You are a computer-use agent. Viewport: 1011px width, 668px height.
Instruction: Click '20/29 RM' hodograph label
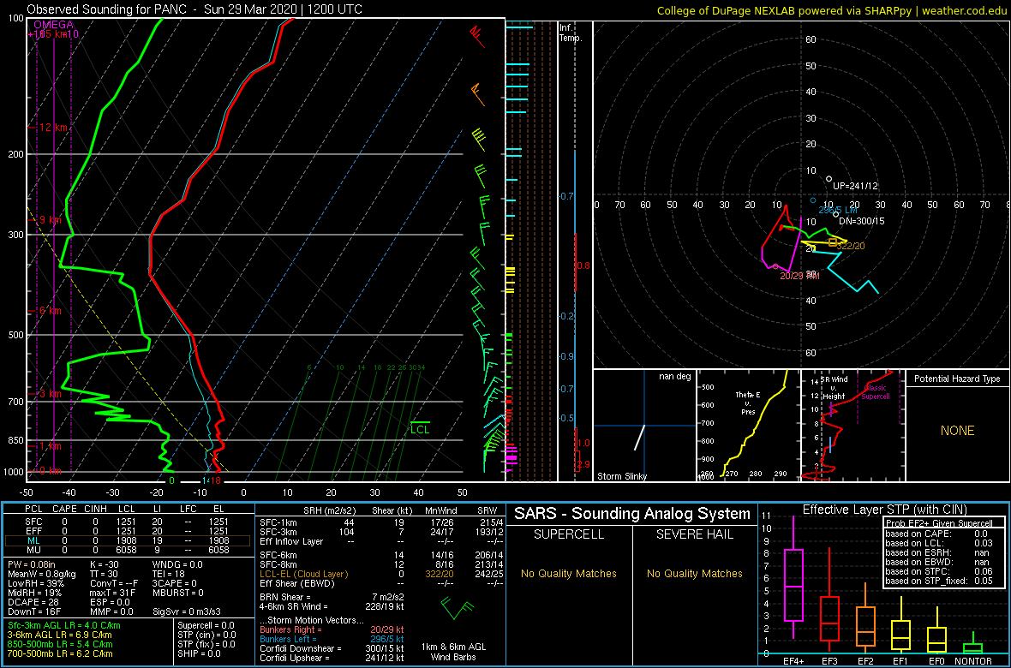click(799, 275)
